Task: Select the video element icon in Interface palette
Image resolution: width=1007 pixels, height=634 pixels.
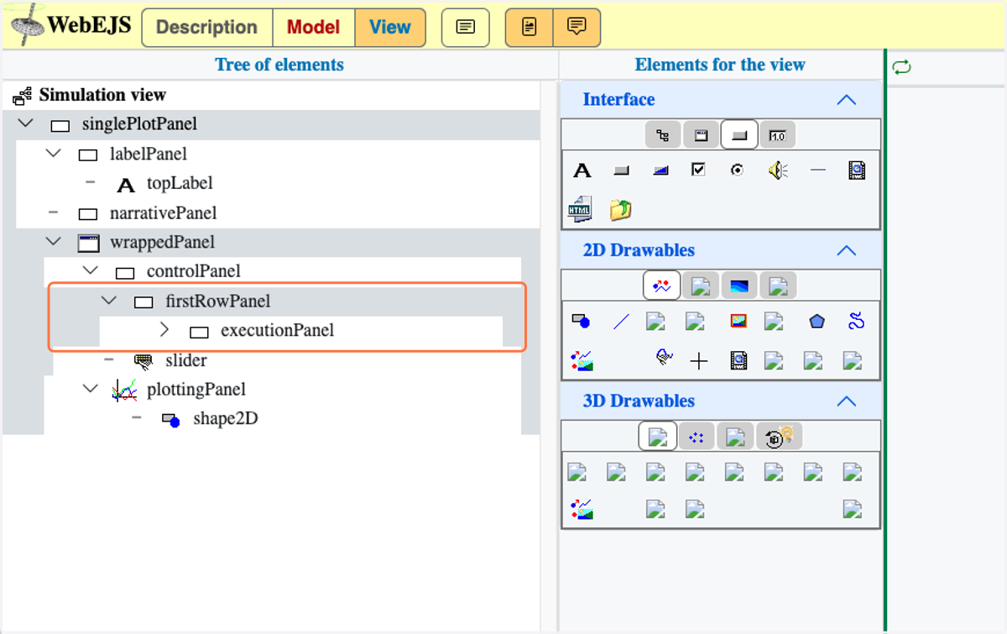Action: (856, 170)
